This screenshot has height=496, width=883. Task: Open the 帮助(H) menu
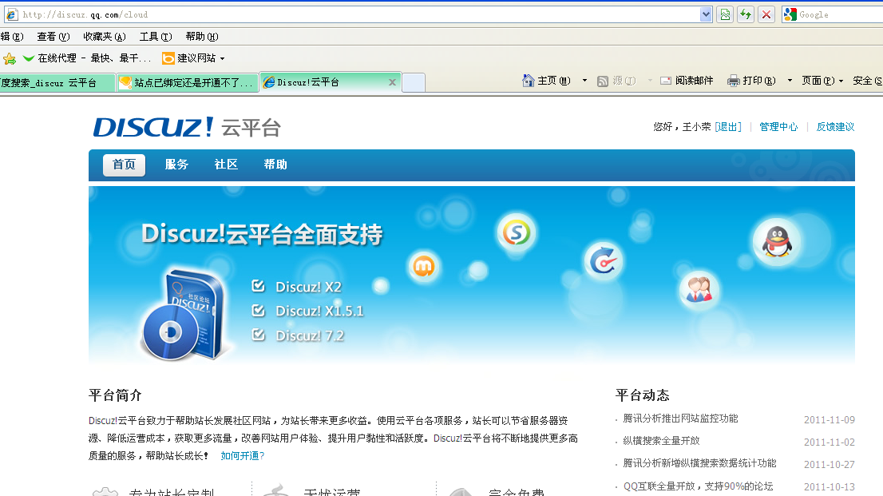click(202, 37)
